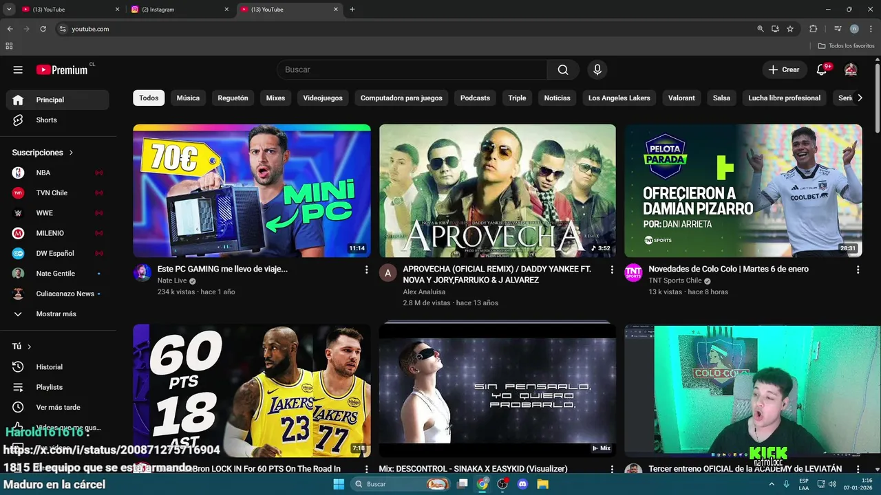Image resolution: width=881 pixels, height=495 pixels.
Task: Open a new browser tab
Action: (352, 10)
